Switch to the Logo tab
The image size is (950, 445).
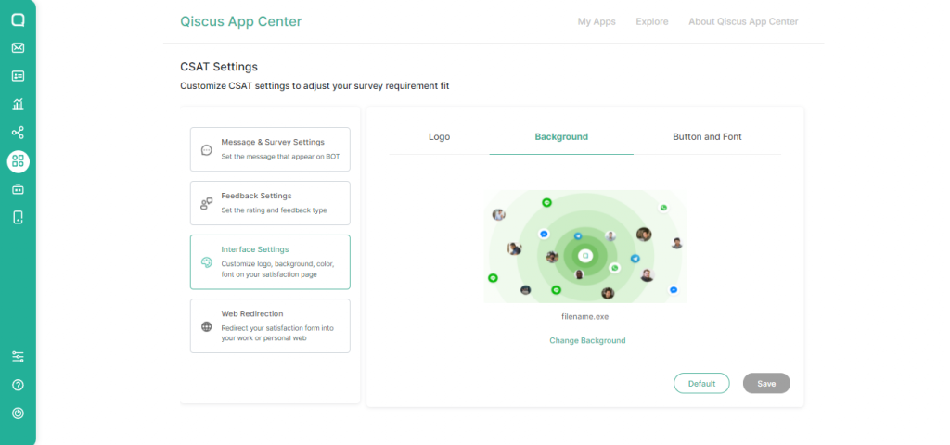pos(439,137)
